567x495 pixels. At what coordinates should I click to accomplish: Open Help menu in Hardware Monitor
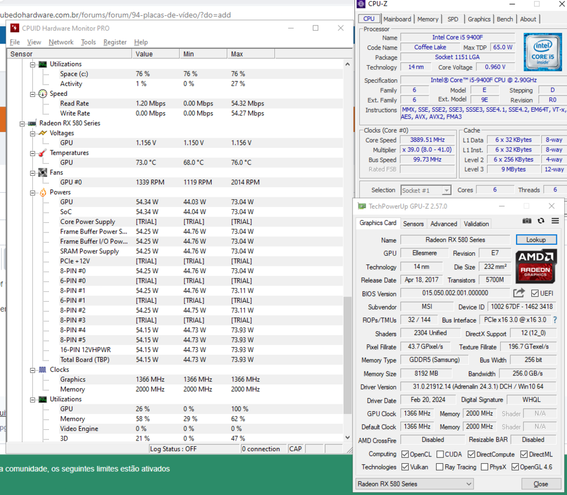click(141, 43)
